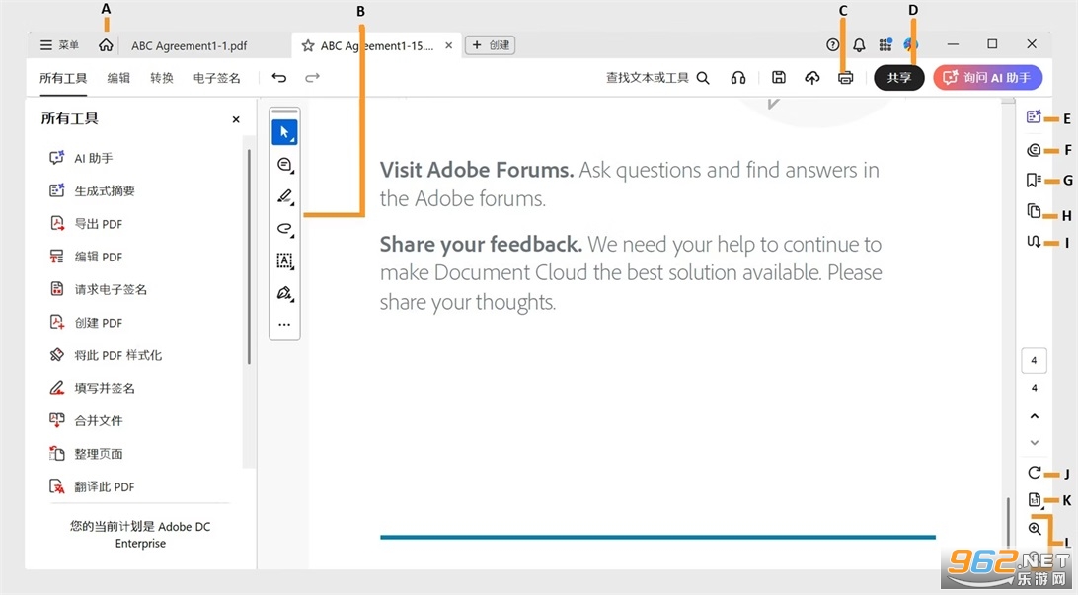This screenshot has width=1078, height=595.
Task: Open 编辑 PDF tool
Action: click(x=86, y=257)
